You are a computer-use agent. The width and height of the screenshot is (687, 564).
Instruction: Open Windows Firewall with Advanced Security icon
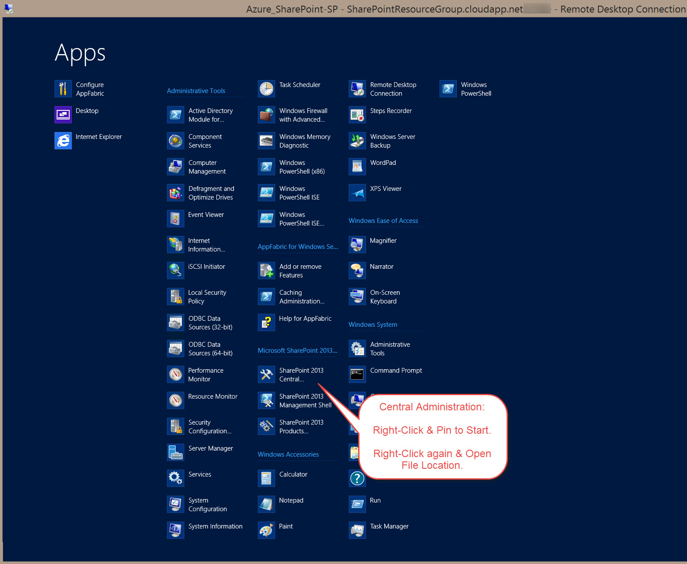click(266, 115)
